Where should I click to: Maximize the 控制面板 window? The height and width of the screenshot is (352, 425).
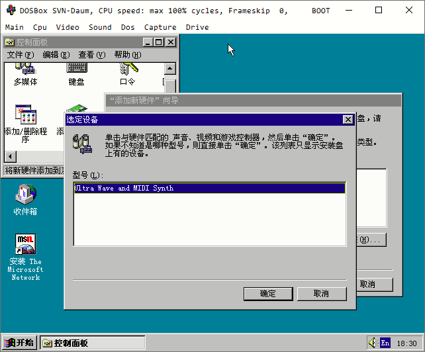pos(159,42)
